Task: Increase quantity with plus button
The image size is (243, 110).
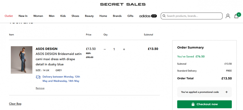Action: tap(124, 49)
